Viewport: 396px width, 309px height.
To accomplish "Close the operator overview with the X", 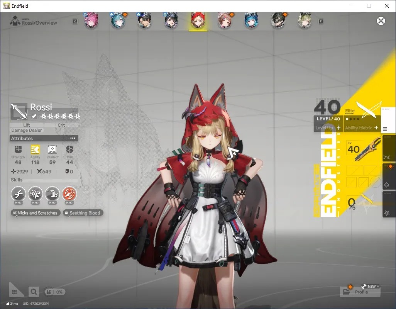I will point(381,21).
